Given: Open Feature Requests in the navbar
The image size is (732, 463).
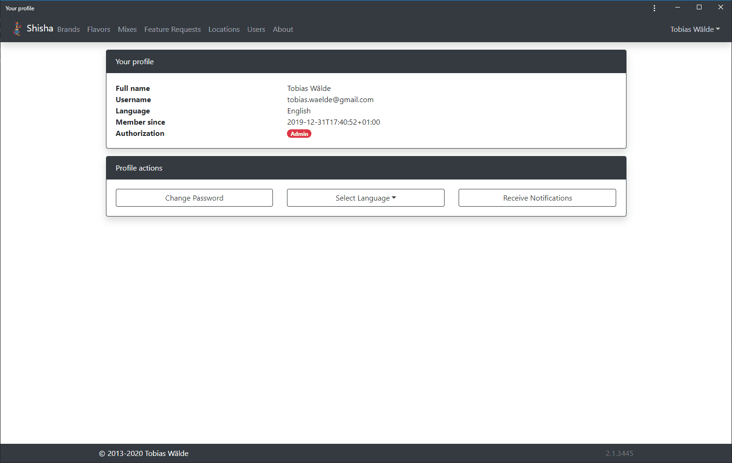Looking at the screenshot, I should coord(173,30).
